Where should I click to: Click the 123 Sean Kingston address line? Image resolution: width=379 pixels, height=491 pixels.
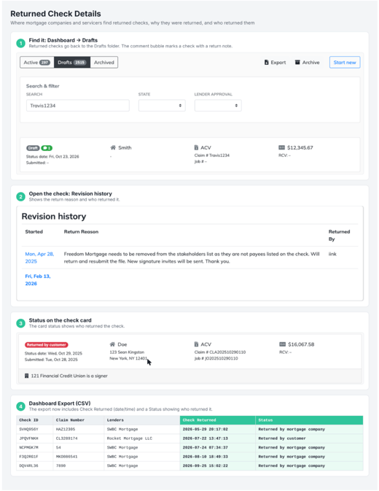(127, 352)
